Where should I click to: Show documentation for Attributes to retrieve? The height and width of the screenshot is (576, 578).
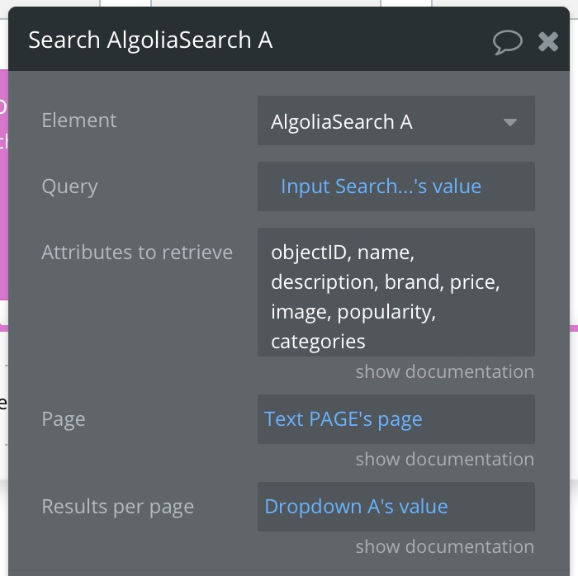[x=444, y=371]
